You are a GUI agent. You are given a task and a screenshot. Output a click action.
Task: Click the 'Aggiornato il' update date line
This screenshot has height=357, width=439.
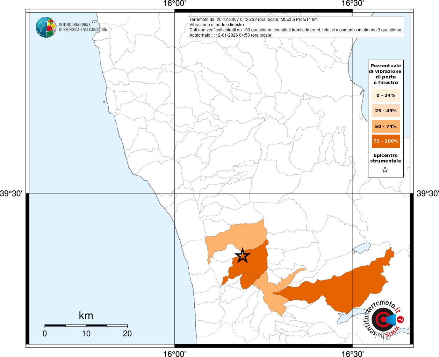231,35
